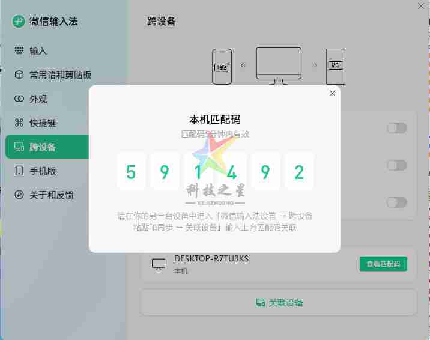Open 快捷键 via command-key icon
430x340 pixels.
19,123
